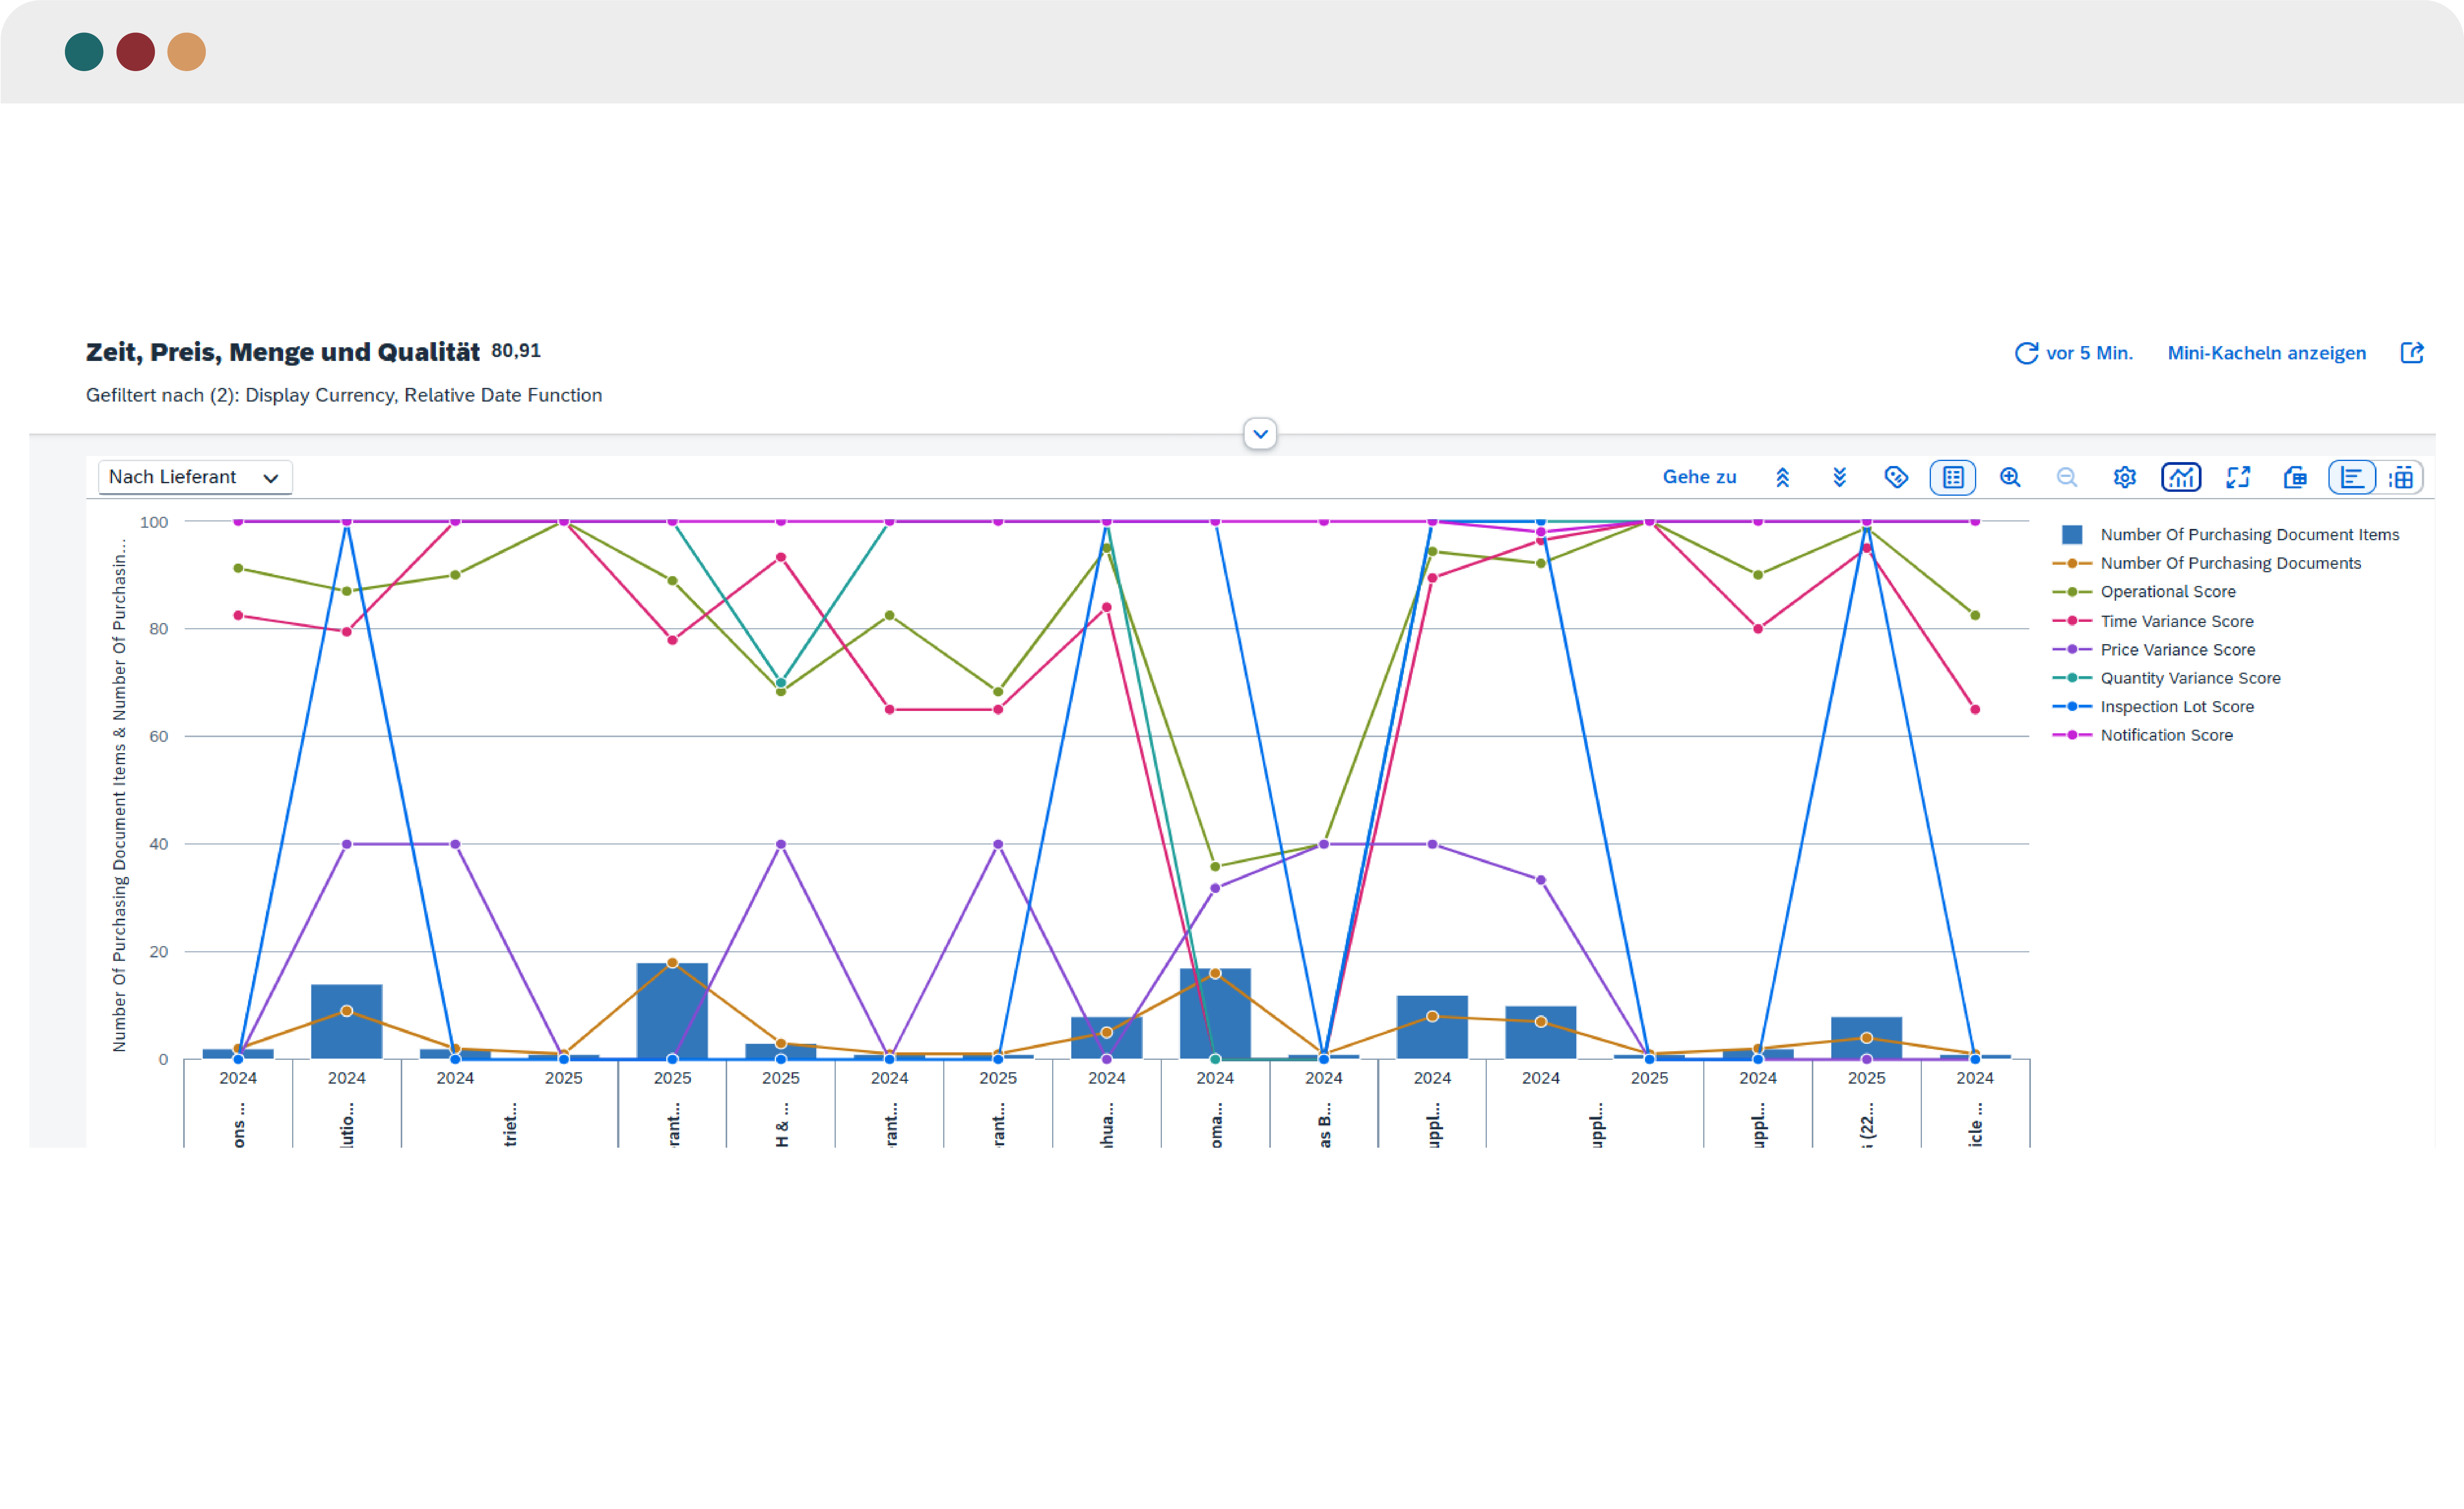The width and height of the screenshot is (2464, 1509).
Task: Click the KPI value 80,91
Action: pyautogui.click(x=516, y=351)
